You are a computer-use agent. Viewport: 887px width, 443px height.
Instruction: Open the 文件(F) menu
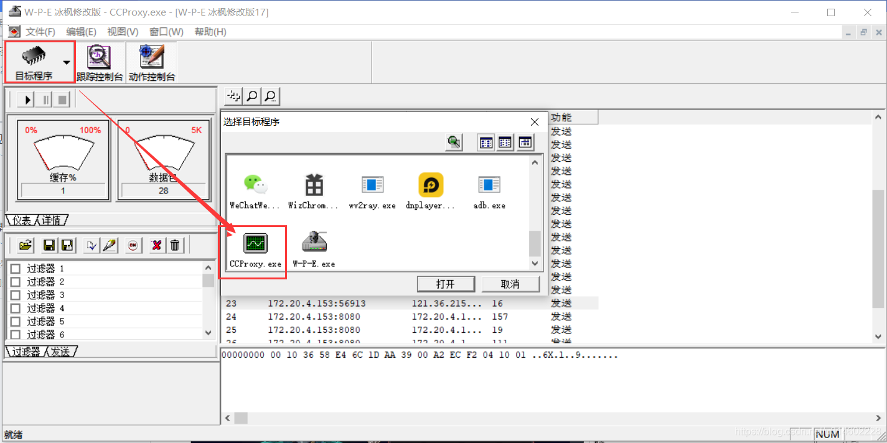40,32
